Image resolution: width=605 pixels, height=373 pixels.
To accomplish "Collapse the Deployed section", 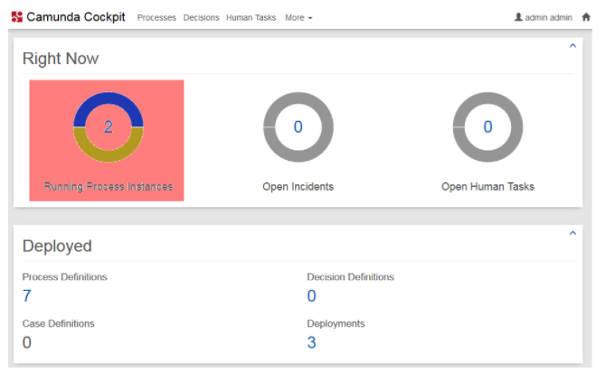I will (572, 234).
